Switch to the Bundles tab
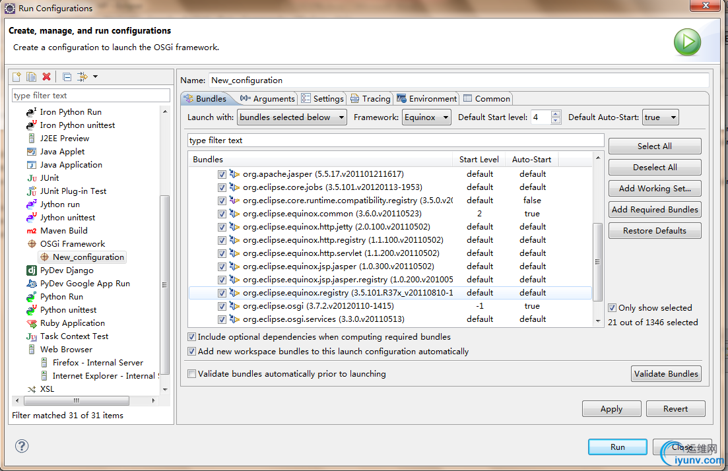The width and height of the screenshot is (728, 471). (206, 98)
